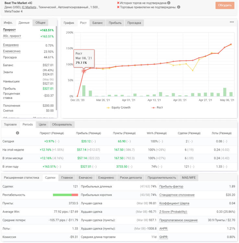The width and height of the screenshot is (239, 243).
Task: Click the Average Win value
Action: tap(66, 212)
